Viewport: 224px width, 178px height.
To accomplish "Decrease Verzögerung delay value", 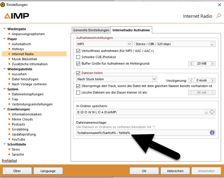I will 191,81.
